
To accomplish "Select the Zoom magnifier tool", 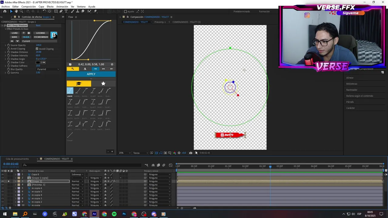I will coord(21,11).
